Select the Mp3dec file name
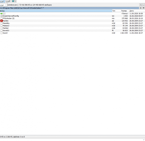This screenshot has height=141, width=145. point(6,21)
